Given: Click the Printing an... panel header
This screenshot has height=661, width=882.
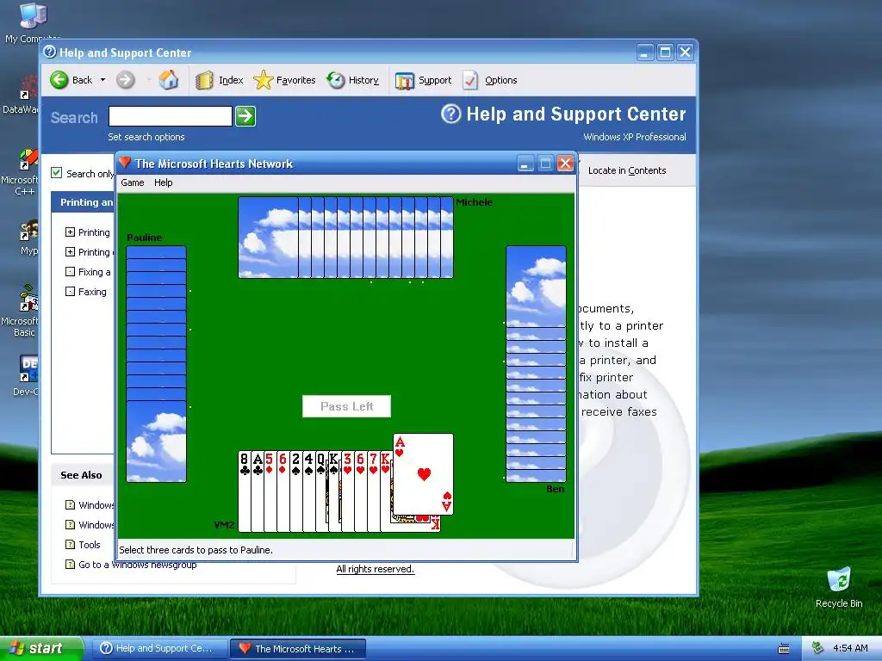Looking at the screenshot, I should 84,202.
